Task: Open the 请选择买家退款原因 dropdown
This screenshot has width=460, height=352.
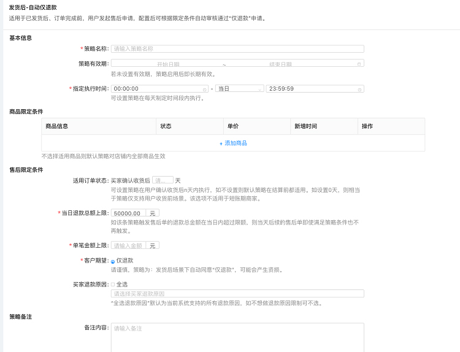Action: tap(237, 294)
